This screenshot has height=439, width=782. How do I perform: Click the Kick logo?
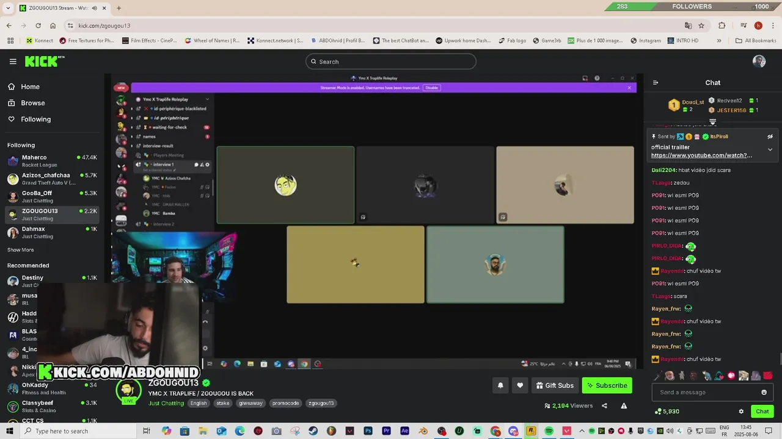coord(45,61)
